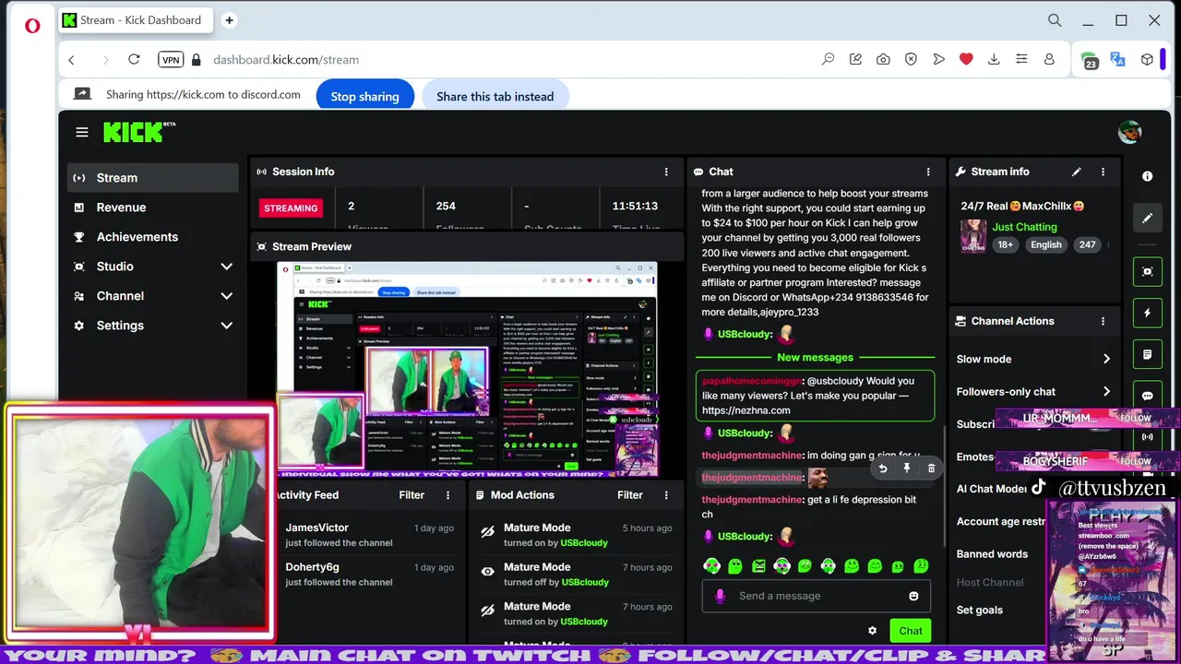This screenshot has width=1181, height=664.
Task: Open Slow mode options
Action: pyautogui.click(x=1033, y=359)
